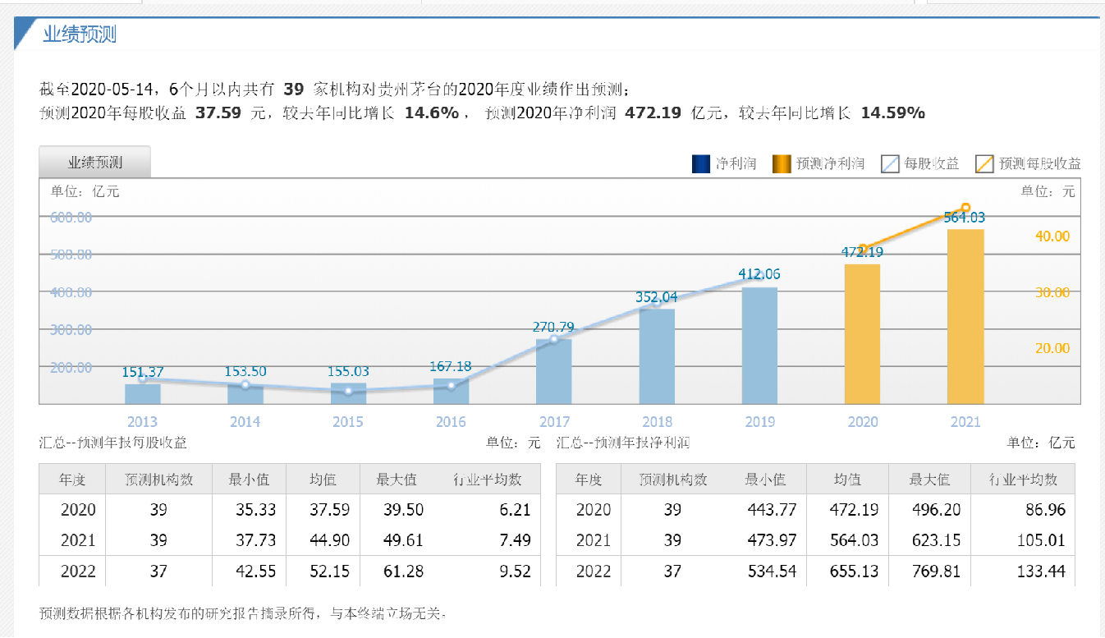Click the 汇总--预测年报净利润 table title

coord(623,443)
